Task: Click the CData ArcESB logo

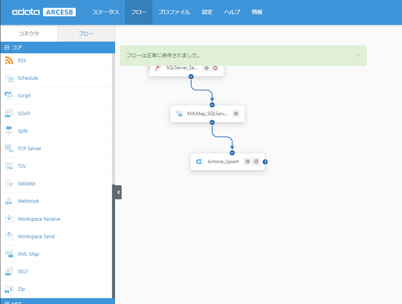Action: [44, 12]
